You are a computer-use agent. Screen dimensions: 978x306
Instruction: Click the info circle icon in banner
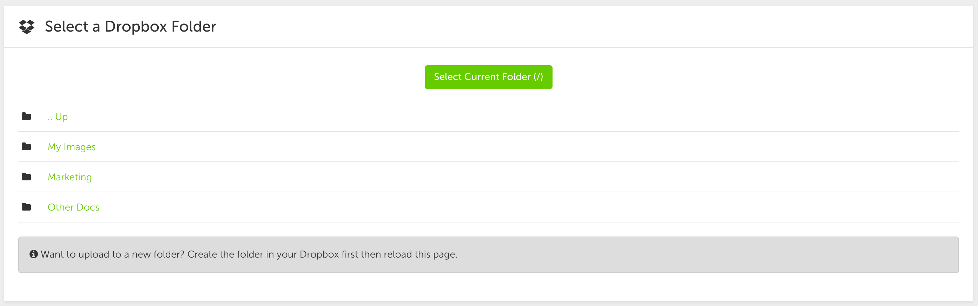pos(34,254)
